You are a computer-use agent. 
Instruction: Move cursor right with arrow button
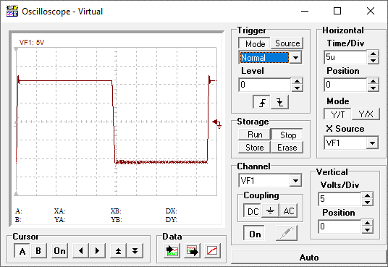[x=97, y=251]
